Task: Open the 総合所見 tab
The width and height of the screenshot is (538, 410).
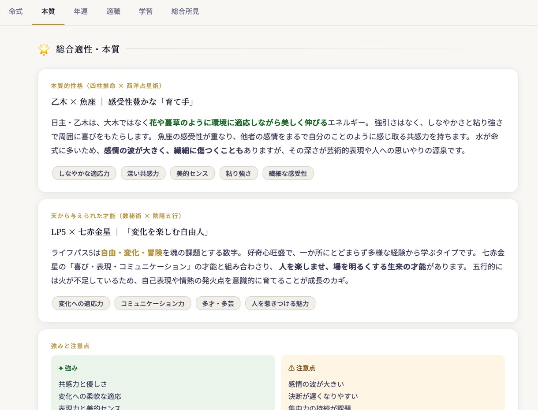Action: click(185, 12)
